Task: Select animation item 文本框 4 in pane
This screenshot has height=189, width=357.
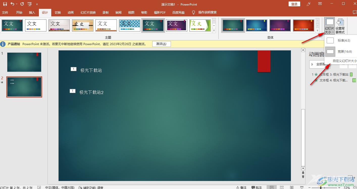Action: click(333, 80)
